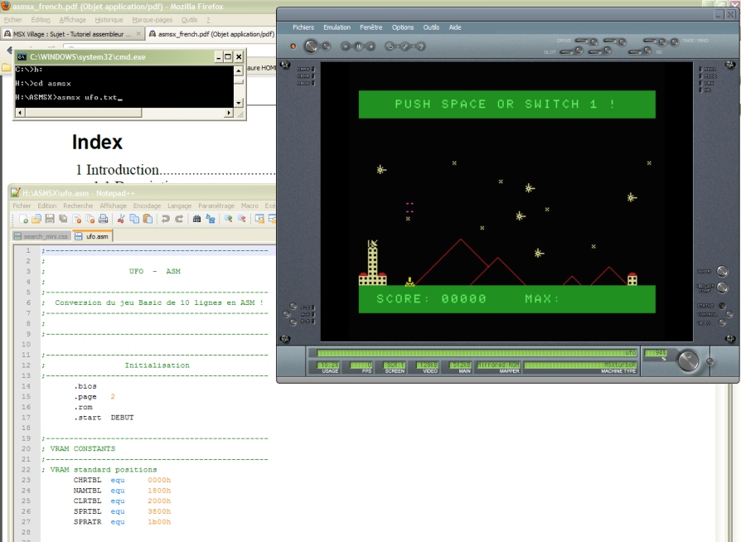Screen dimensions: 741x542
Task: Click '1 Introduction' index entry in PDF
Action: [175, 170]
